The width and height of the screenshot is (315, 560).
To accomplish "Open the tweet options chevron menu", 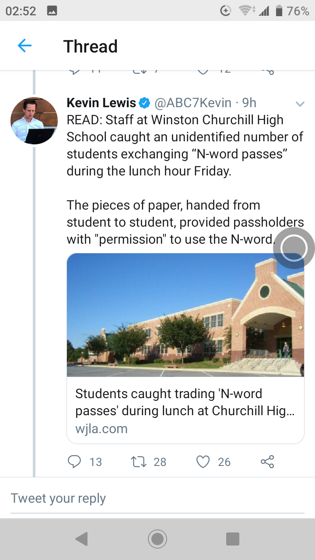I will (x=300, y=104).
